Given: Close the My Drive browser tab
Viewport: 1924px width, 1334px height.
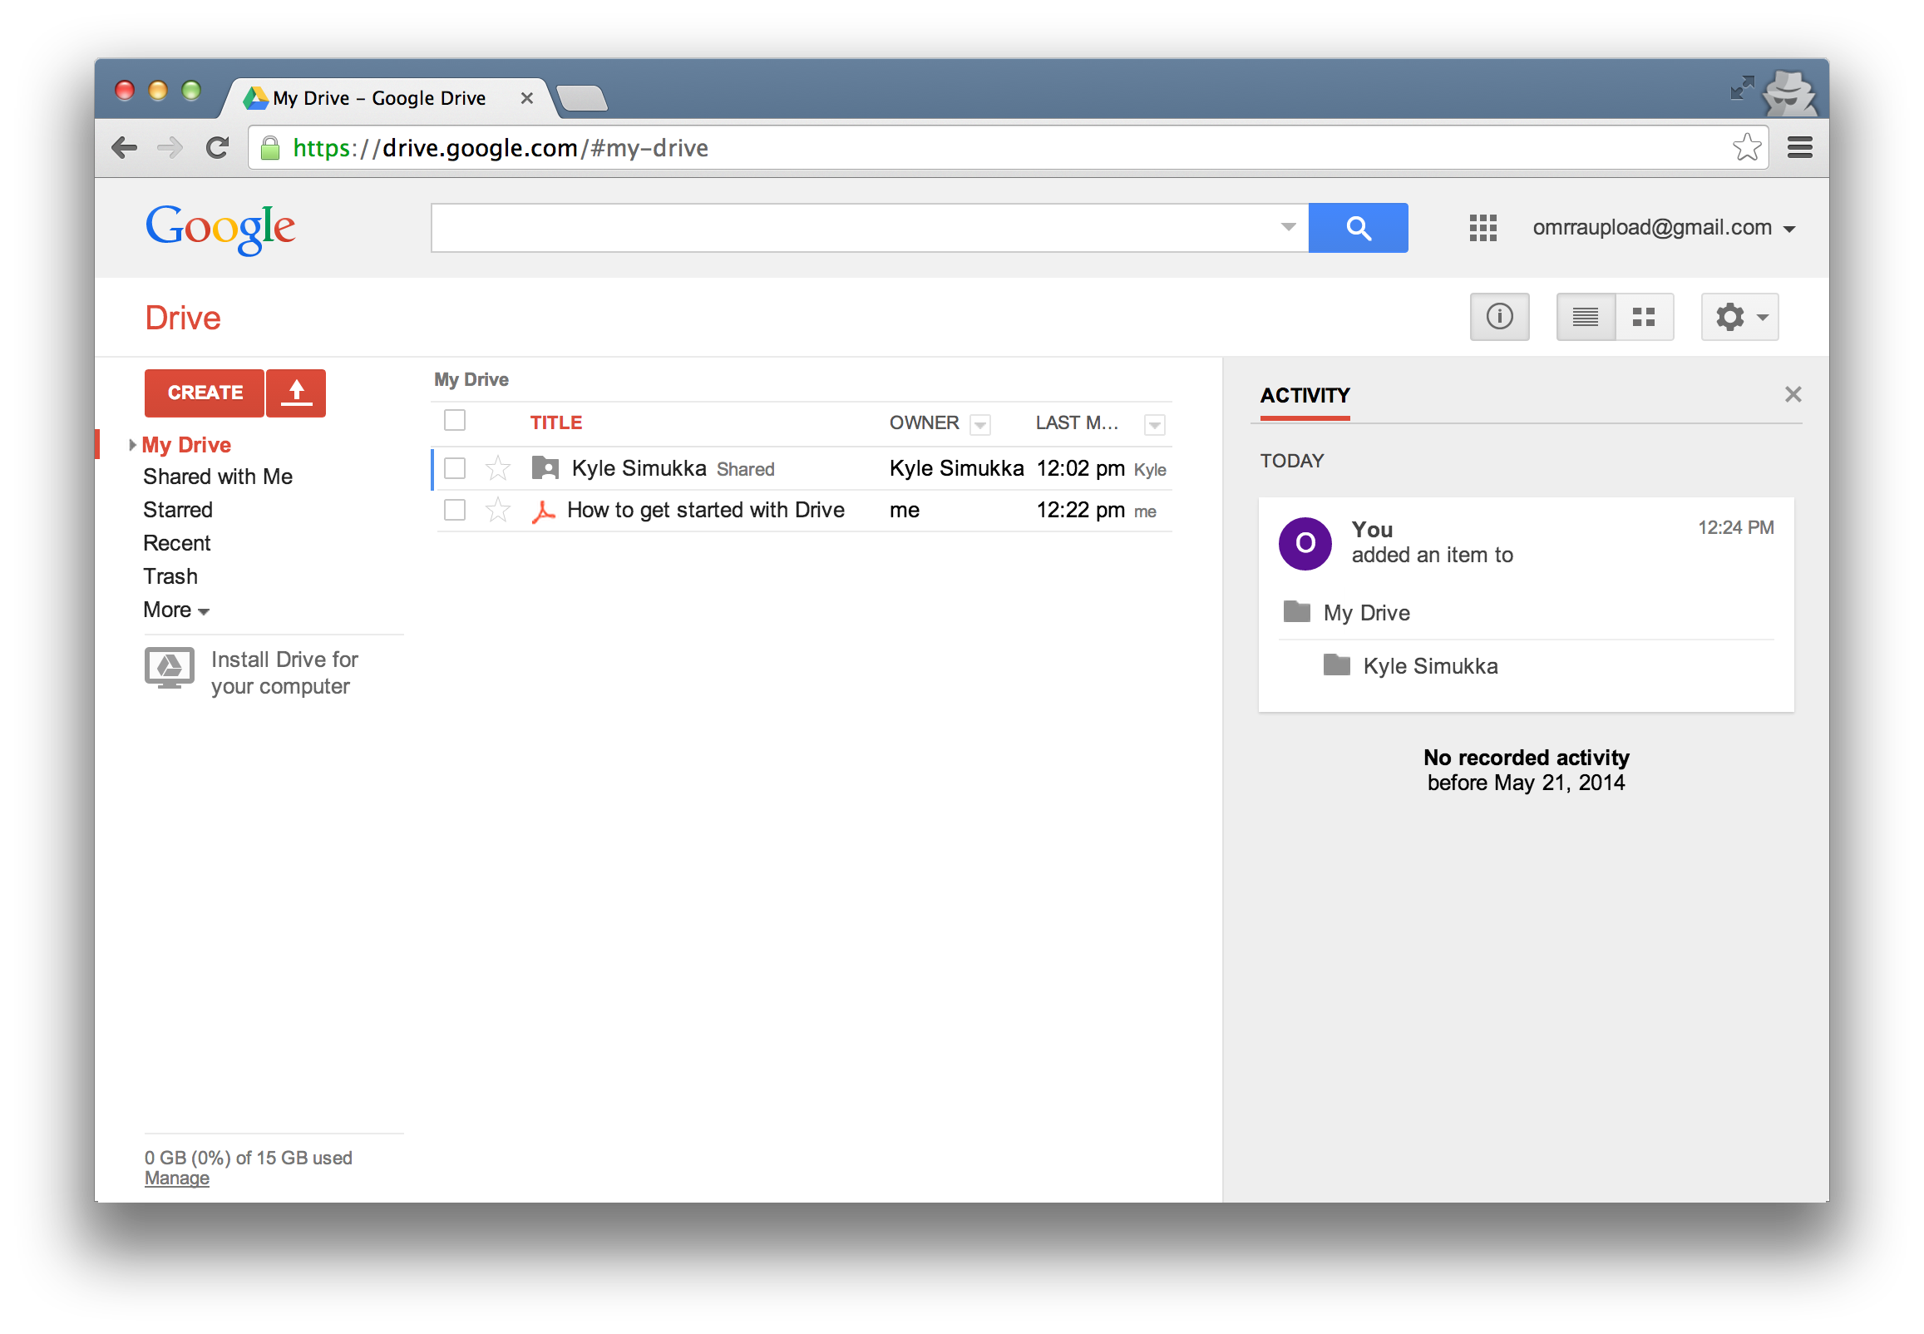Looking at the screenshot, I should click(x=526, y=99).
